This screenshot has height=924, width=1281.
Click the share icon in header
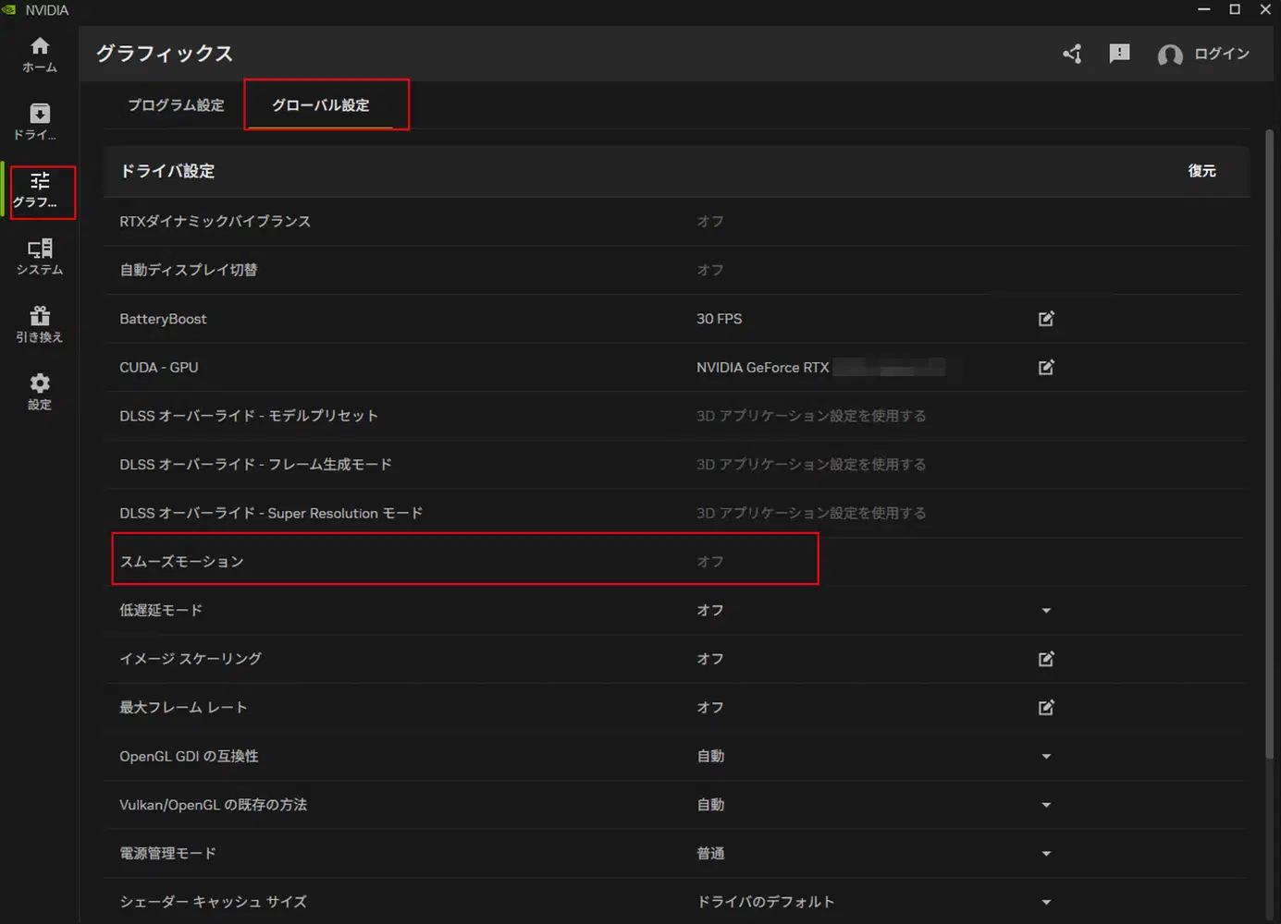point(1072,55)
